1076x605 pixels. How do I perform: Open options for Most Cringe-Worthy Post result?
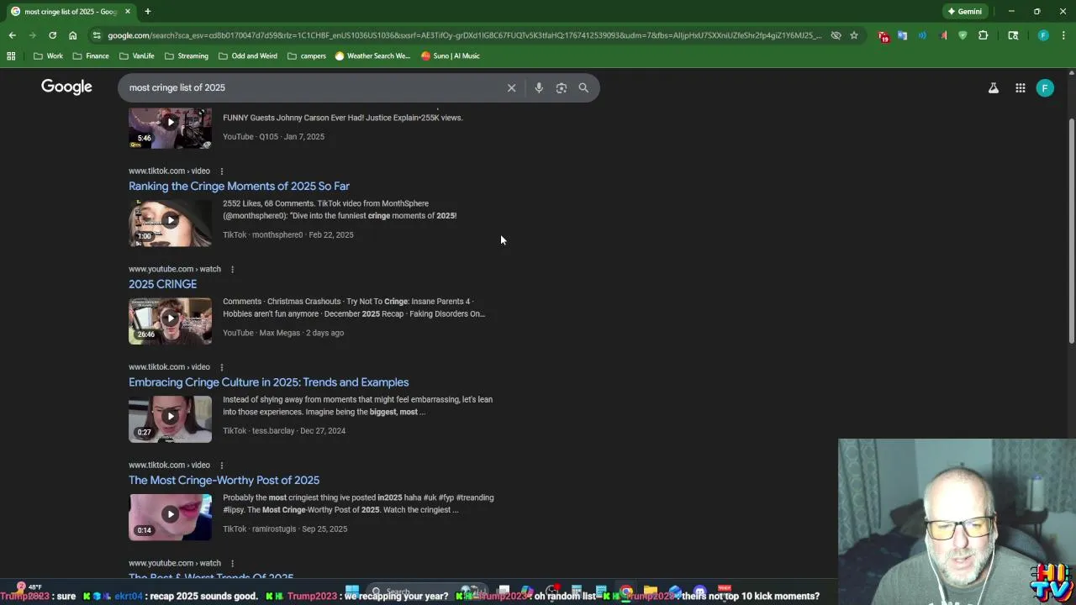[222, 466]
